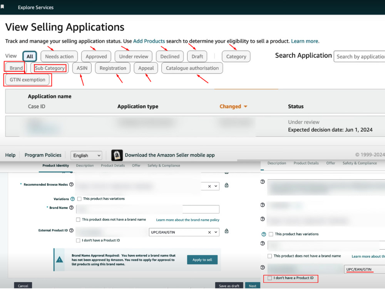Image resolution: width=385 pixels, height=289 pixels.
Task: Check 'This product has variations' in right panel
Action: tap(271, 234)
